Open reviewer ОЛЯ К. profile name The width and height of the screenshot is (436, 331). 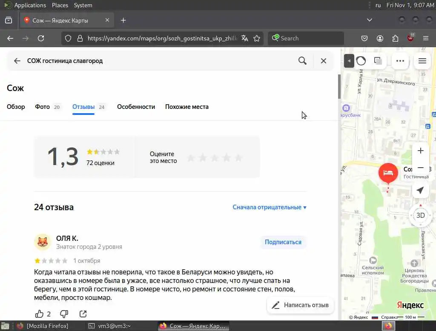tap(67, 238)
